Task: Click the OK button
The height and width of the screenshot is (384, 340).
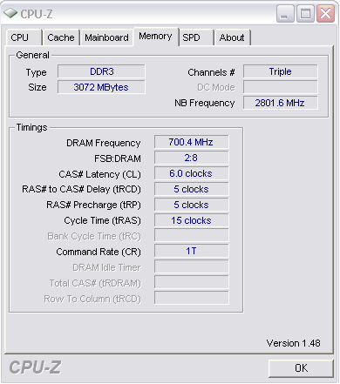Action: pos(301,368)
